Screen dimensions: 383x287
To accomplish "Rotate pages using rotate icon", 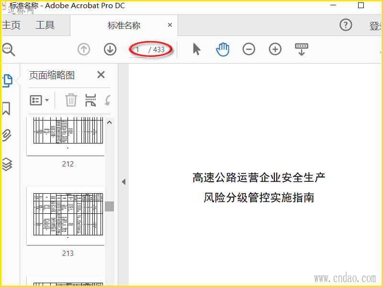I will point(107,100).
